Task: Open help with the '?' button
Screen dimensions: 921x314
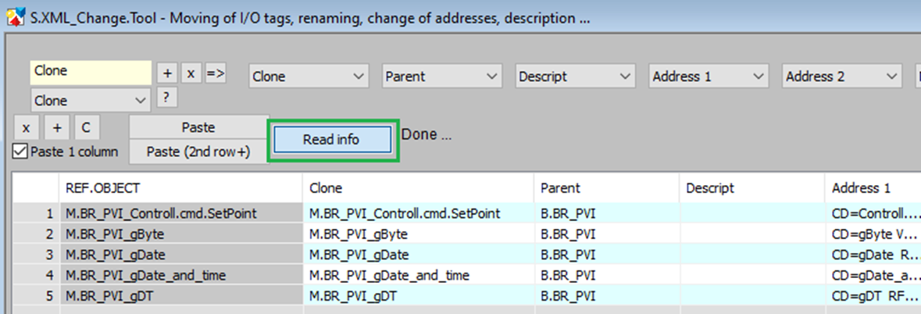Action: click(165, 98)
